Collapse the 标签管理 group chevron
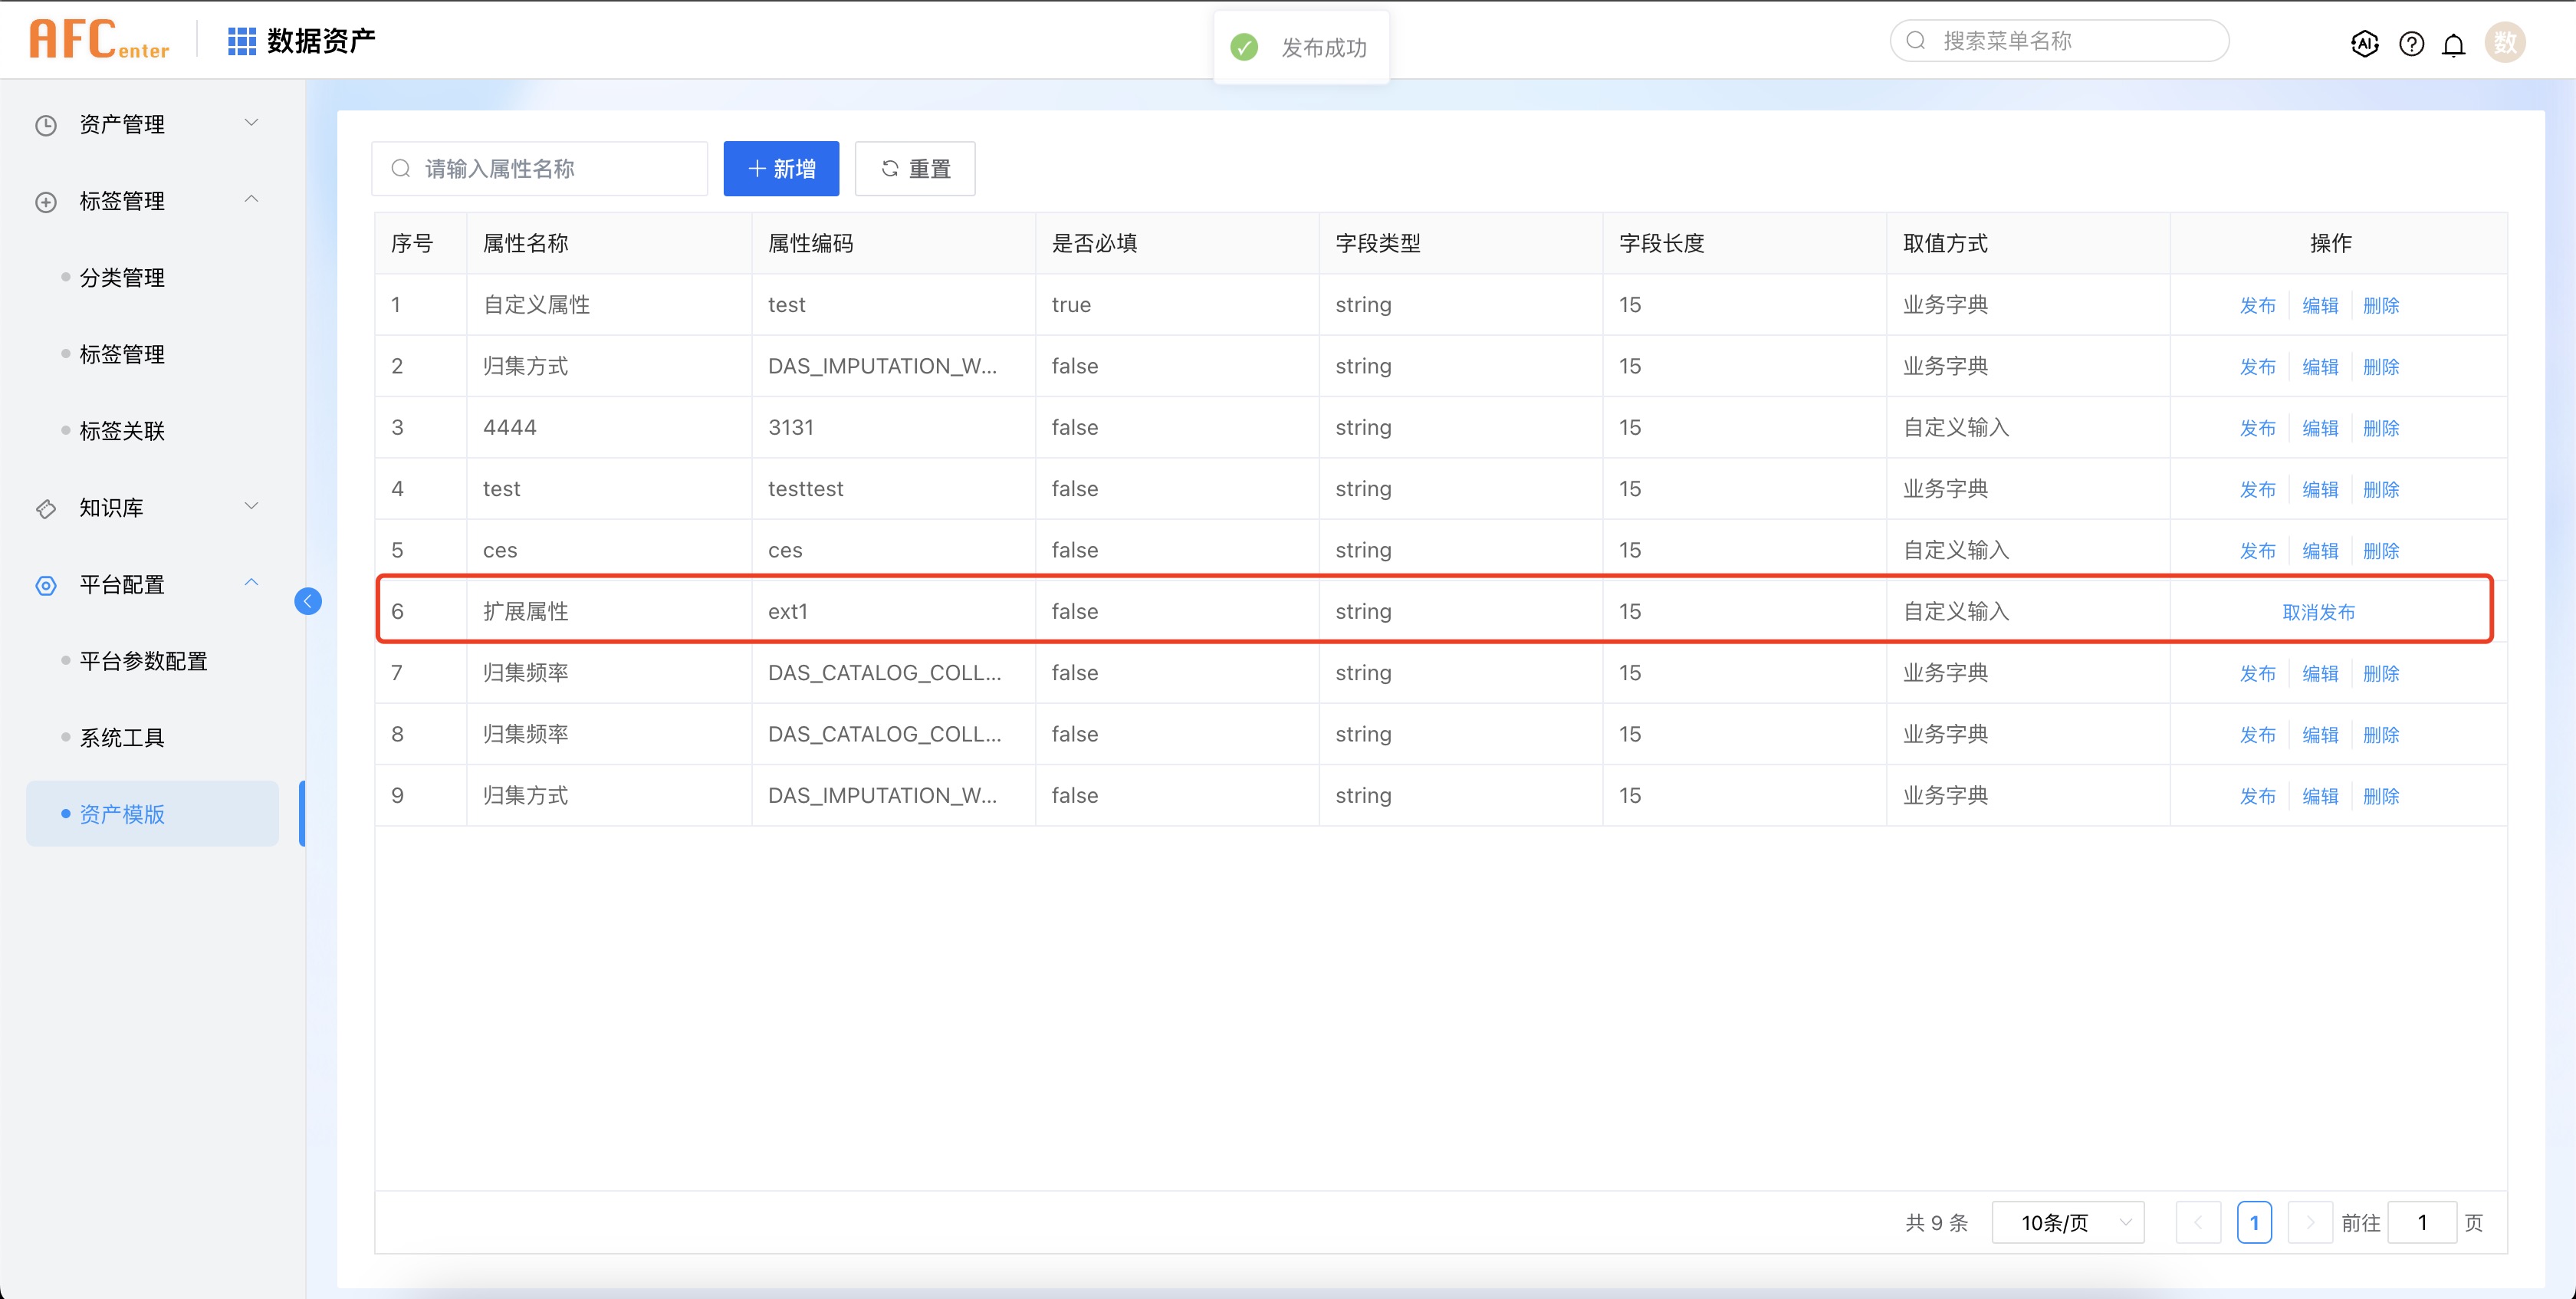Viewport: 2576px width, 1299px height. [x=252, y=199]
